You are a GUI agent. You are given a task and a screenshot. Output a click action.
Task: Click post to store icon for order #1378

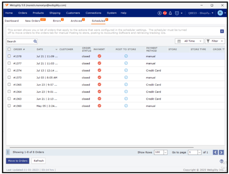[x=126, y=56]
